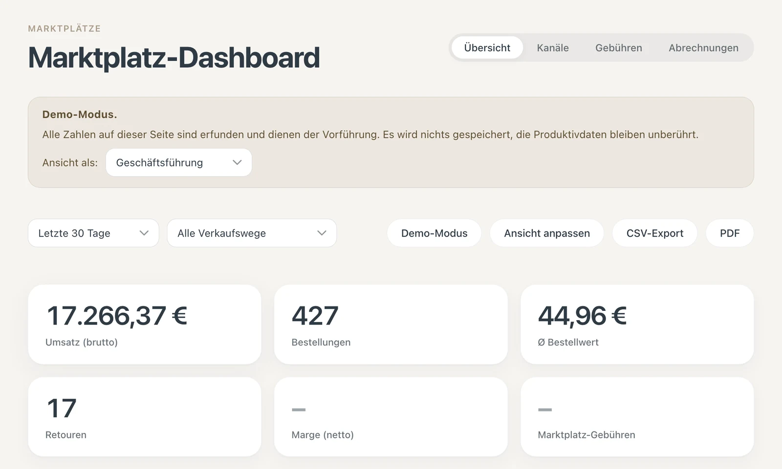Click the Ansicht anpassen button
This screenshot has height=469, width=782.
point(547,233)
